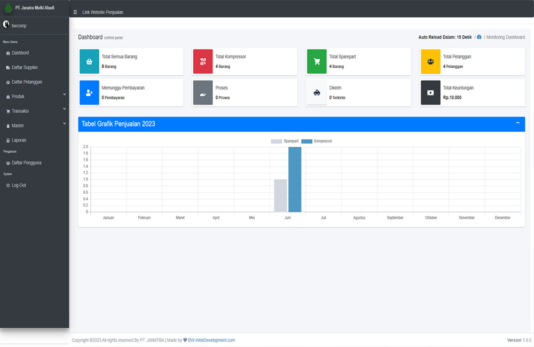Click the blue Kompressor bar for Juni
Screen dimensions: 534x347
point(295,179)
